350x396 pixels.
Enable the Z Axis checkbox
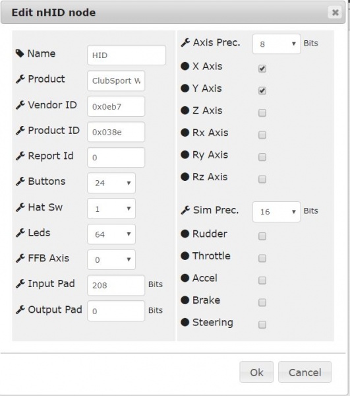tap(262, 113)
